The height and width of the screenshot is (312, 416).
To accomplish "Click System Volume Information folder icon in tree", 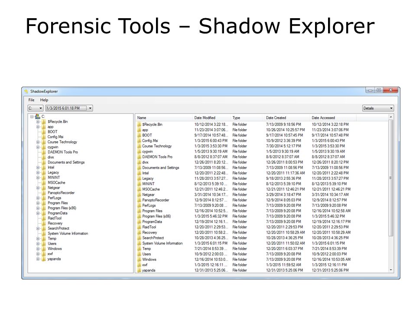I will tap(43, 234).
